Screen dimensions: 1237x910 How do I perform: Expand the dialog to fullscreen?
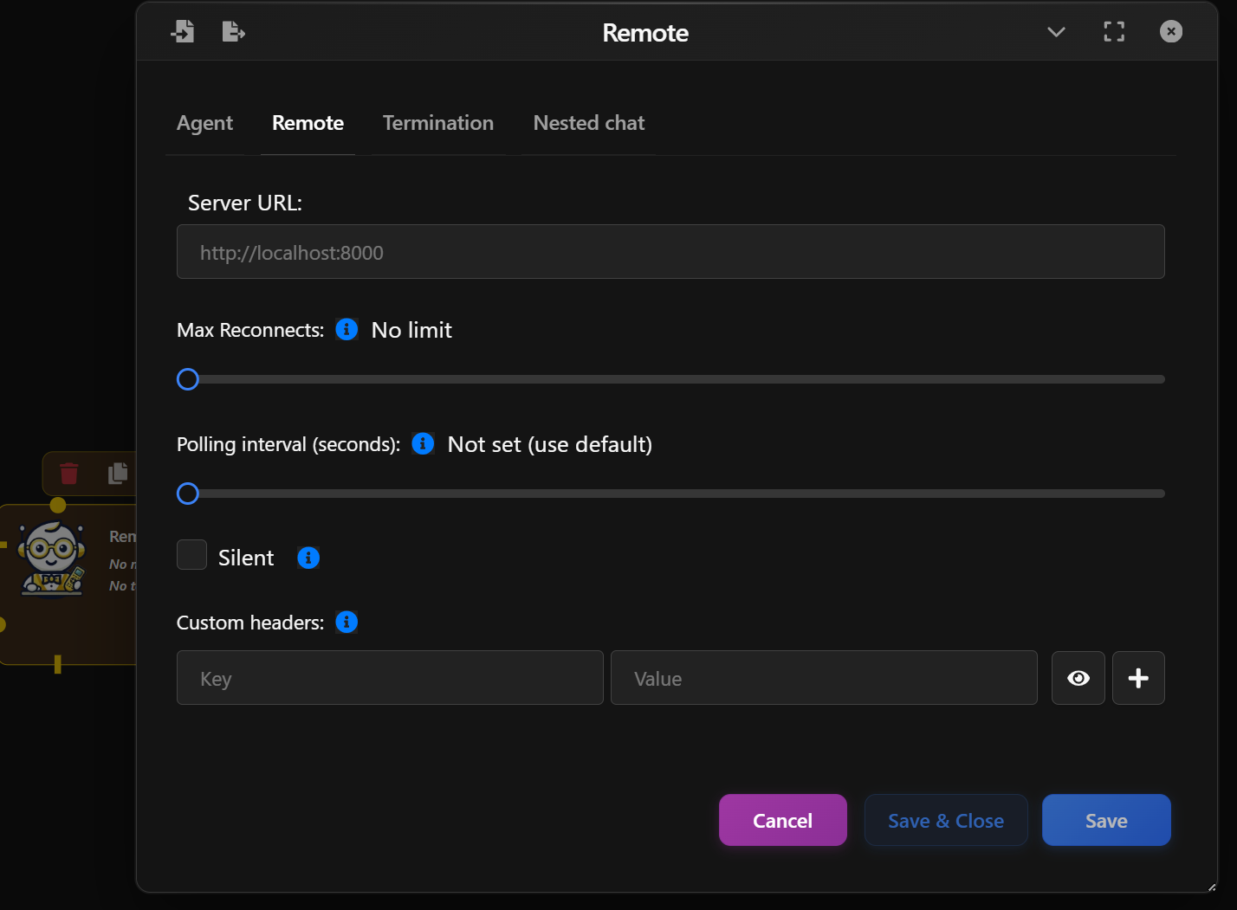(x=1114, y=31)
